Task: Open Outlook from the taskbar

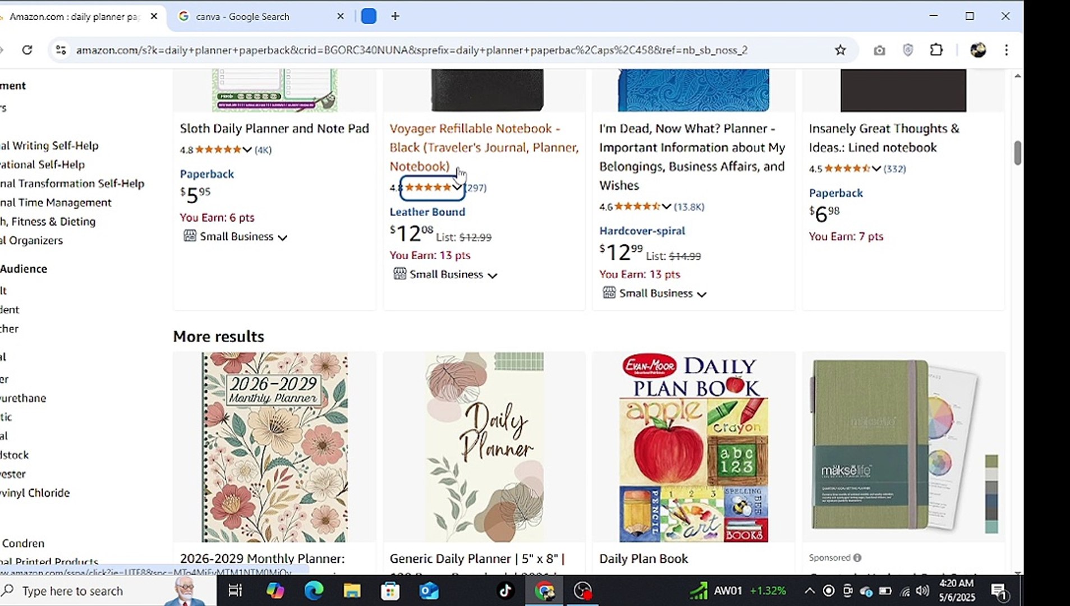Action: point(429,591)
